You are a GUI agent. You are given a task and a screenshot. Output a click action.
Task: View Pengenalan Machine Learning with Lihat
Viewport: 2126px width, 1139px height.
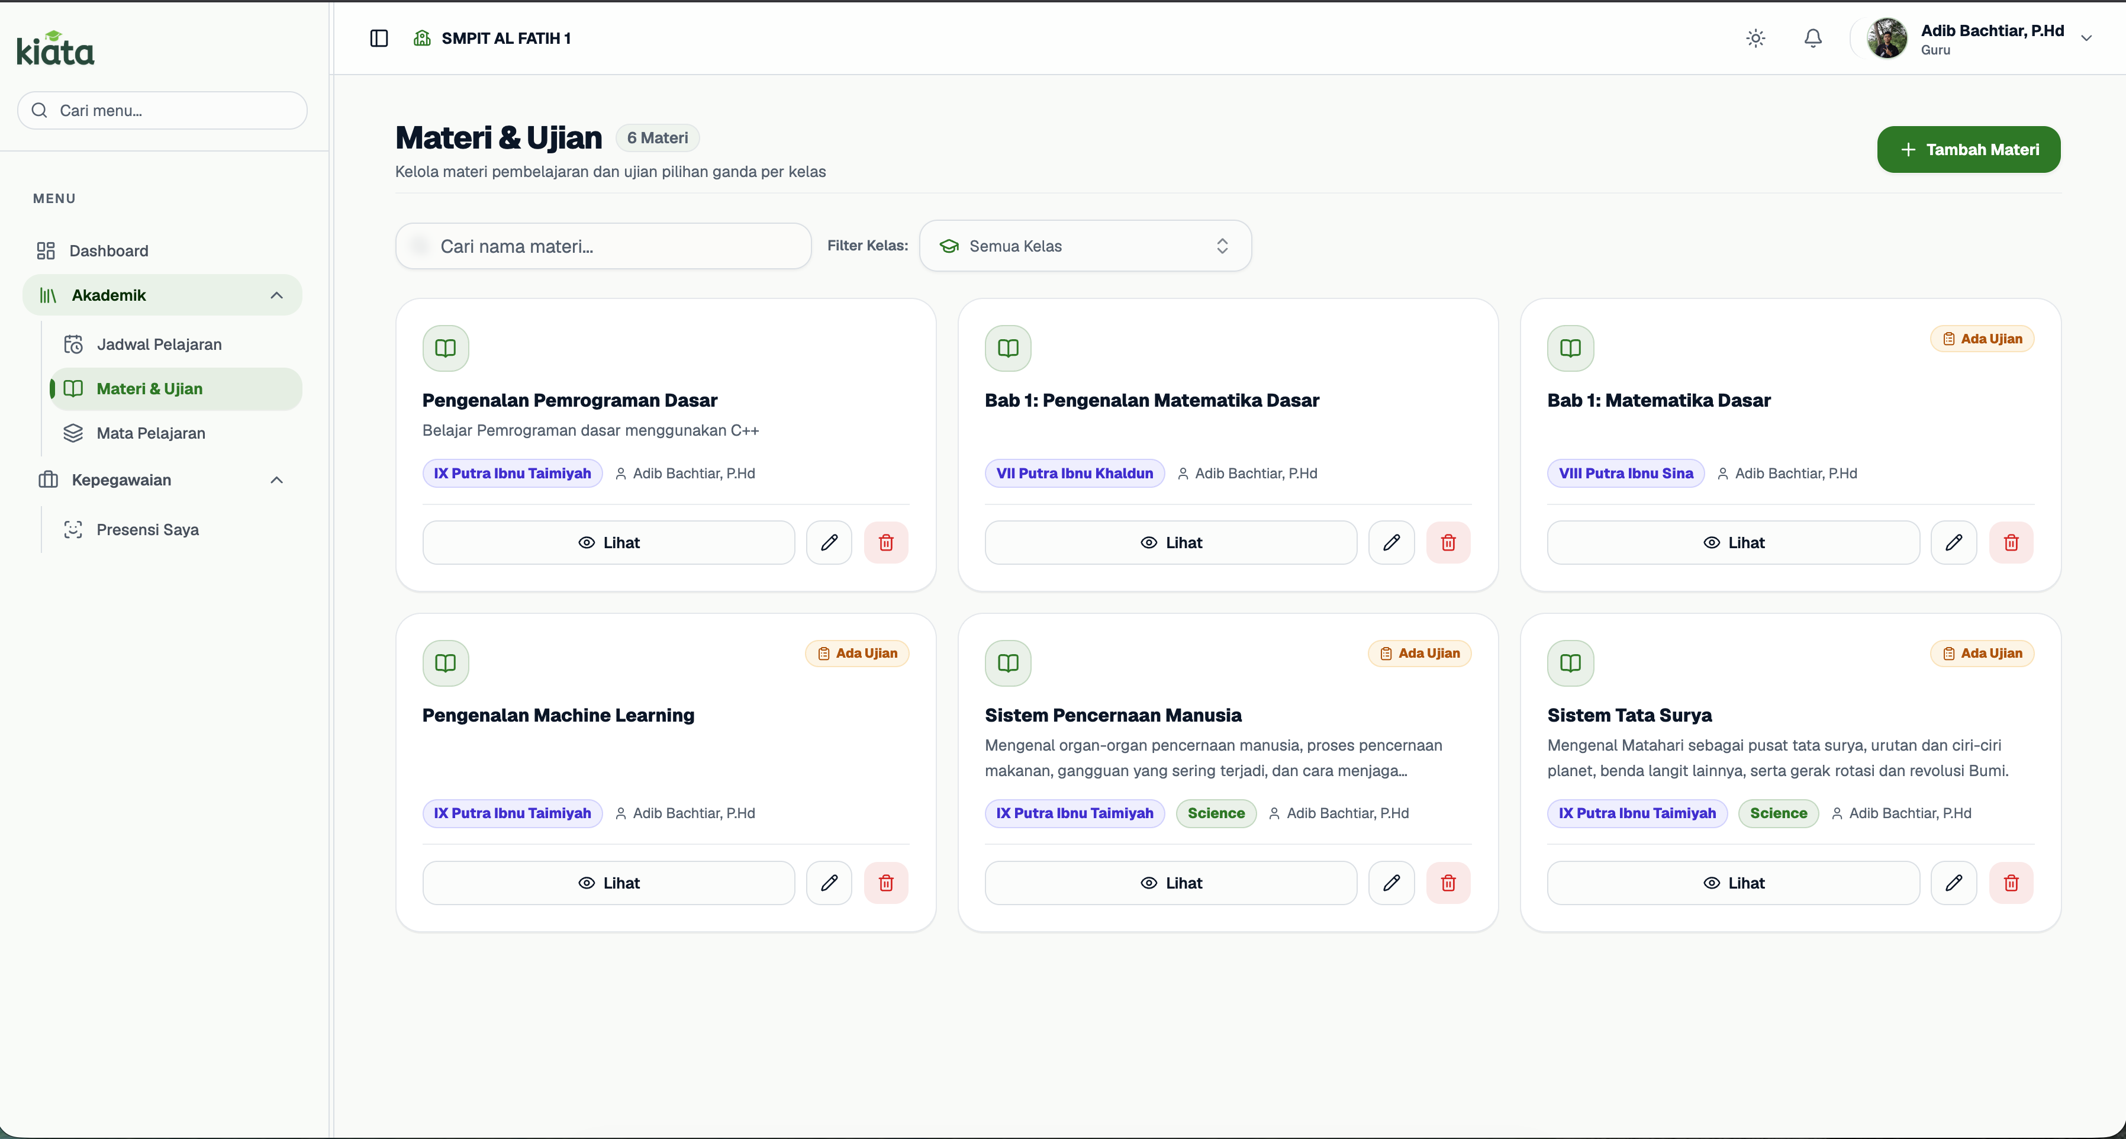click(x=608, y=883)
